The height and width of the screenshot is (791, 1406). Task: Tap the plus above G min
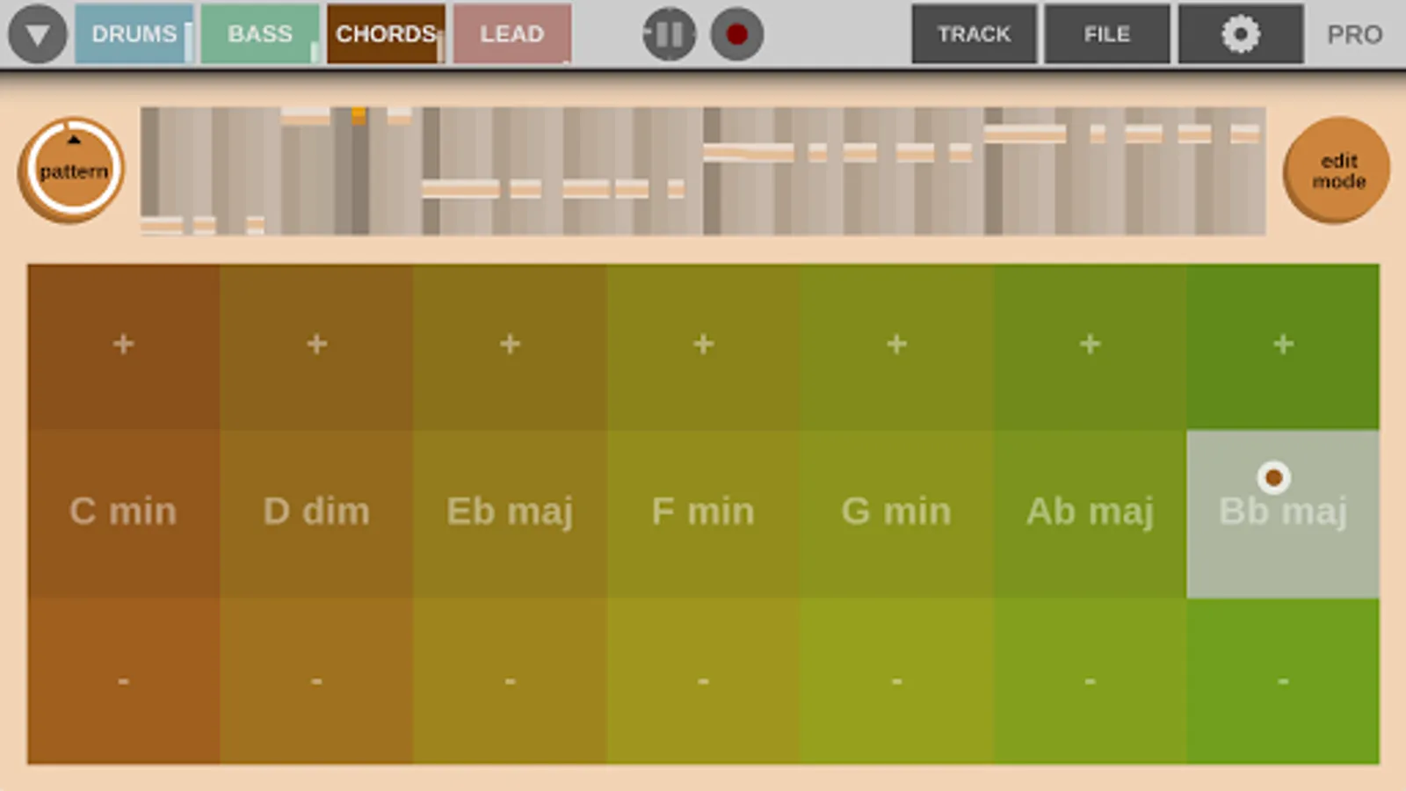(x=896, y=345)
